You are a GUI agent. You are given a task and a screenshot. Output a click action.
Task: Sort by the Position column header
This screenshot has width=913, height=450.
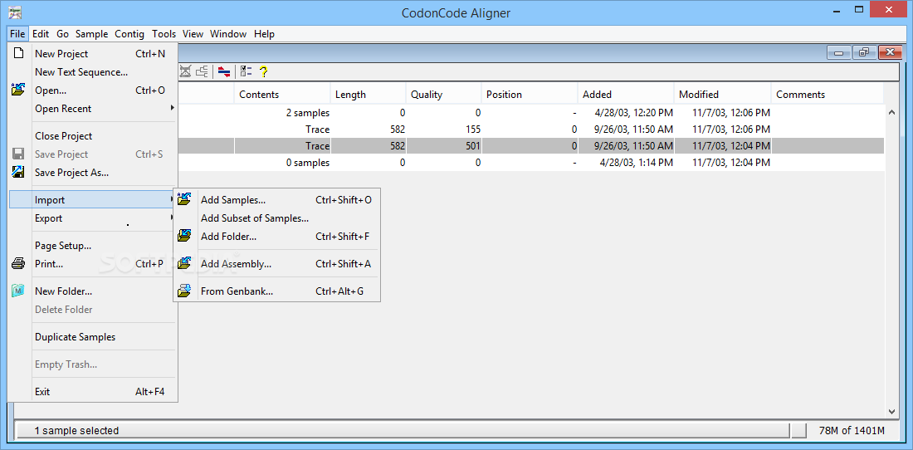click(530, 95)
